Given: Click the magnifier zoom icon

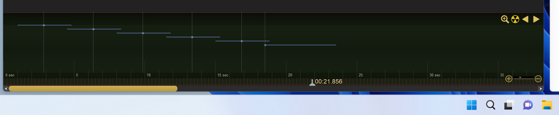Looking at the screenshot, I should coord(505,19).
